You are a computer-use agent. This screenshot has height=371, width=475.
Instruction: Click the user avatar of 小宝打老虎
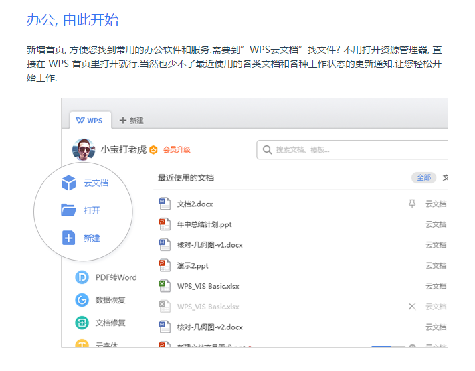84,149
